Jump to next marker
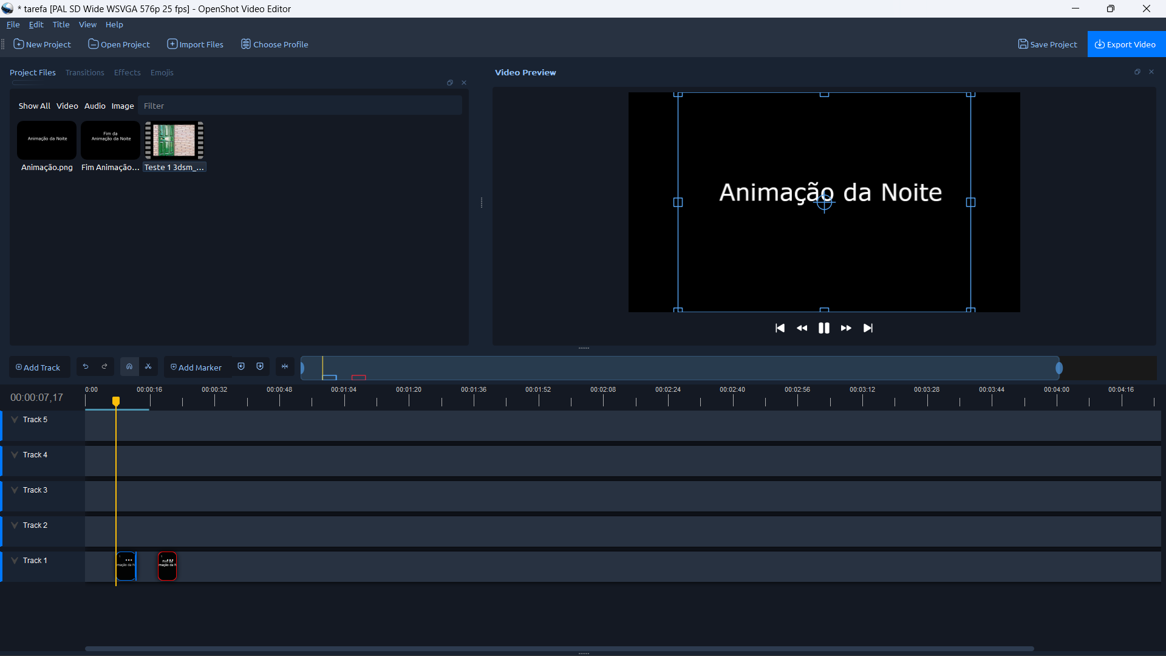 260,367
